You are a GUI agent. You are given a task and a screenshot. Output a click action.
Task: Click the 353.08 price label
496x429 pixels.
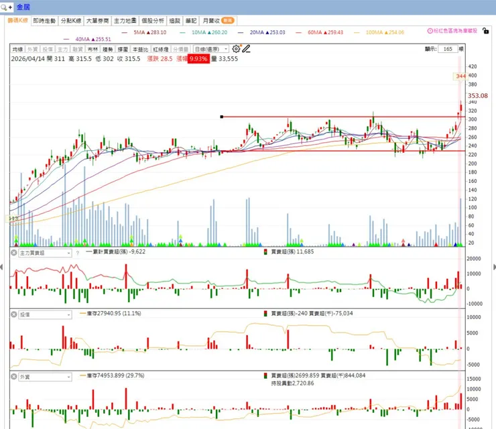(x=478, y=96)
